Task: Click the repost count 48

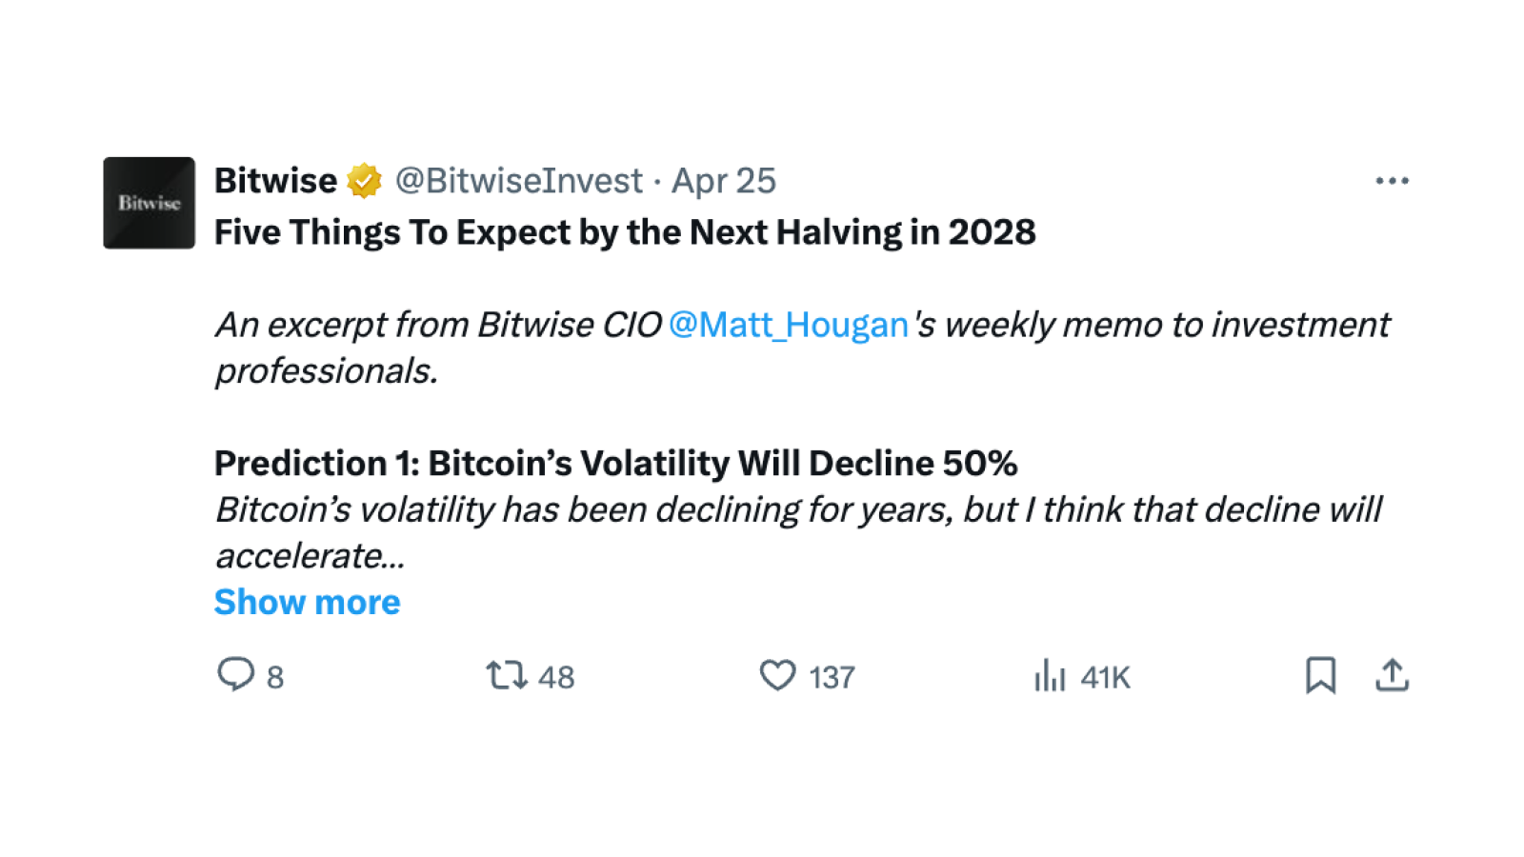Action: pyautogui.click(x=556, y=677)
